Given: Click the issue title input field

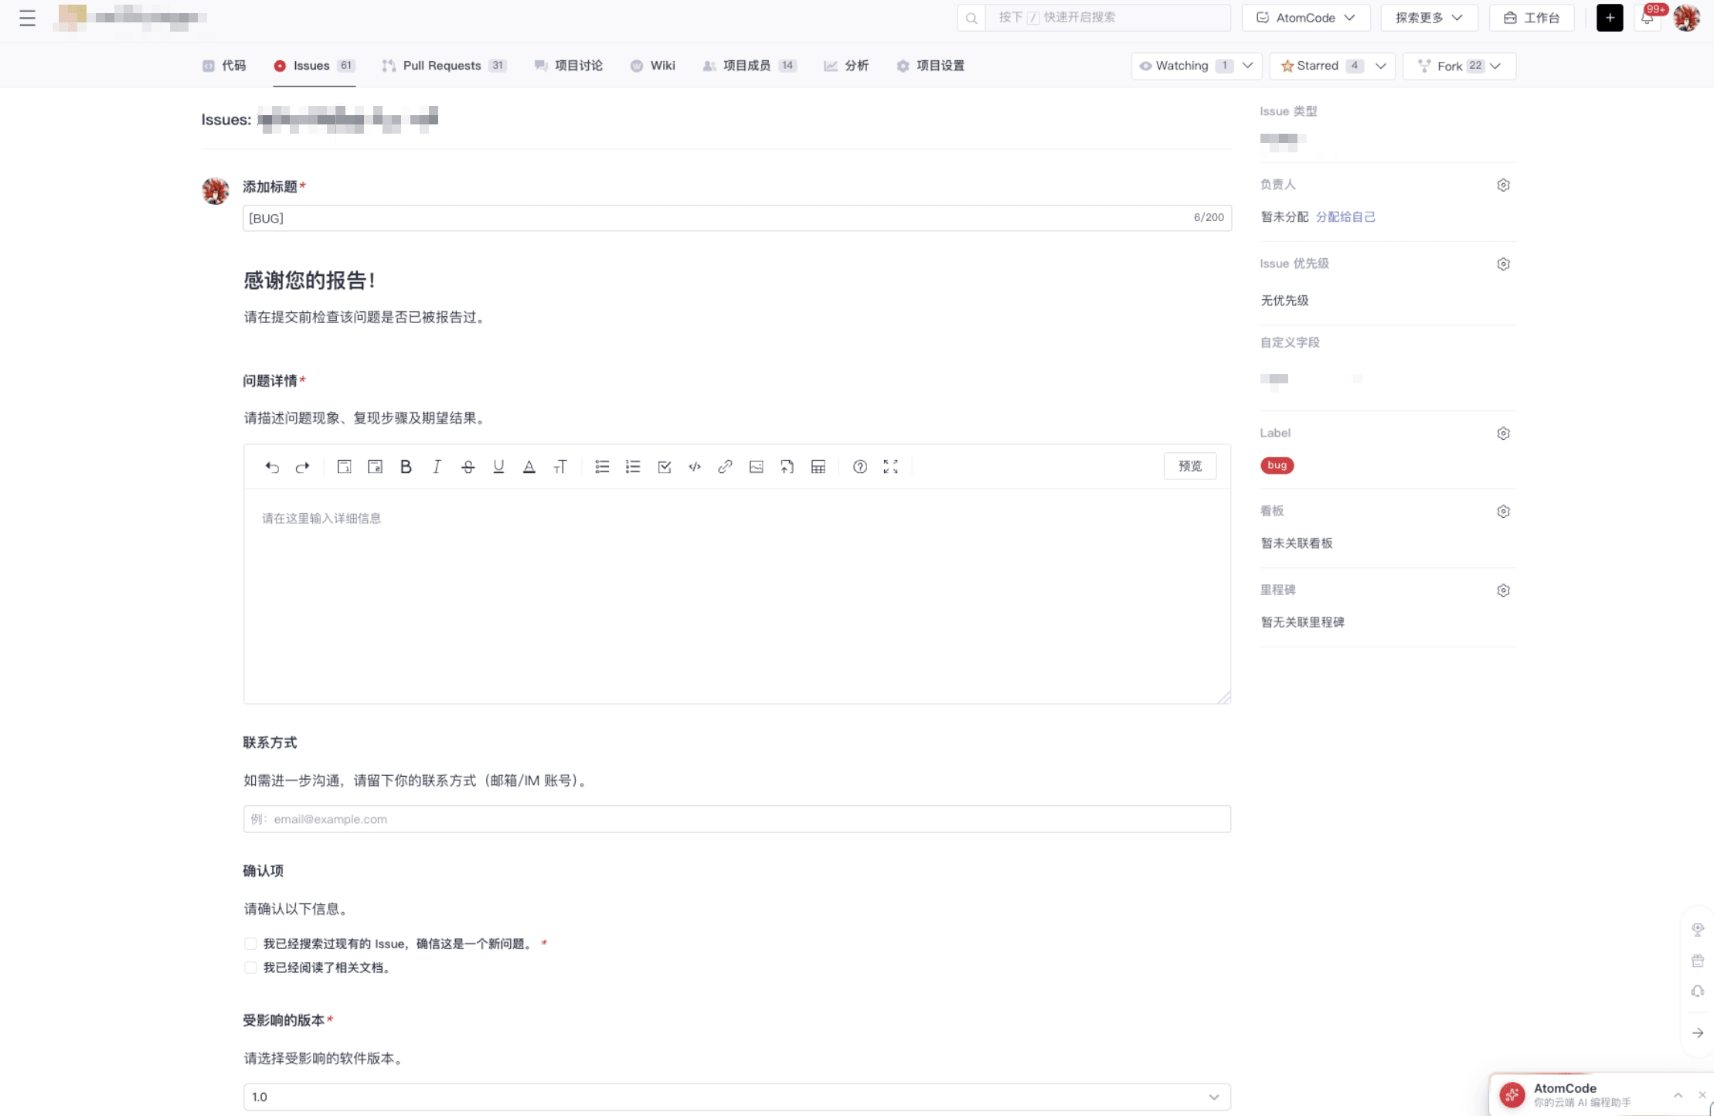Looking at the screenshot, I should 736,218.
